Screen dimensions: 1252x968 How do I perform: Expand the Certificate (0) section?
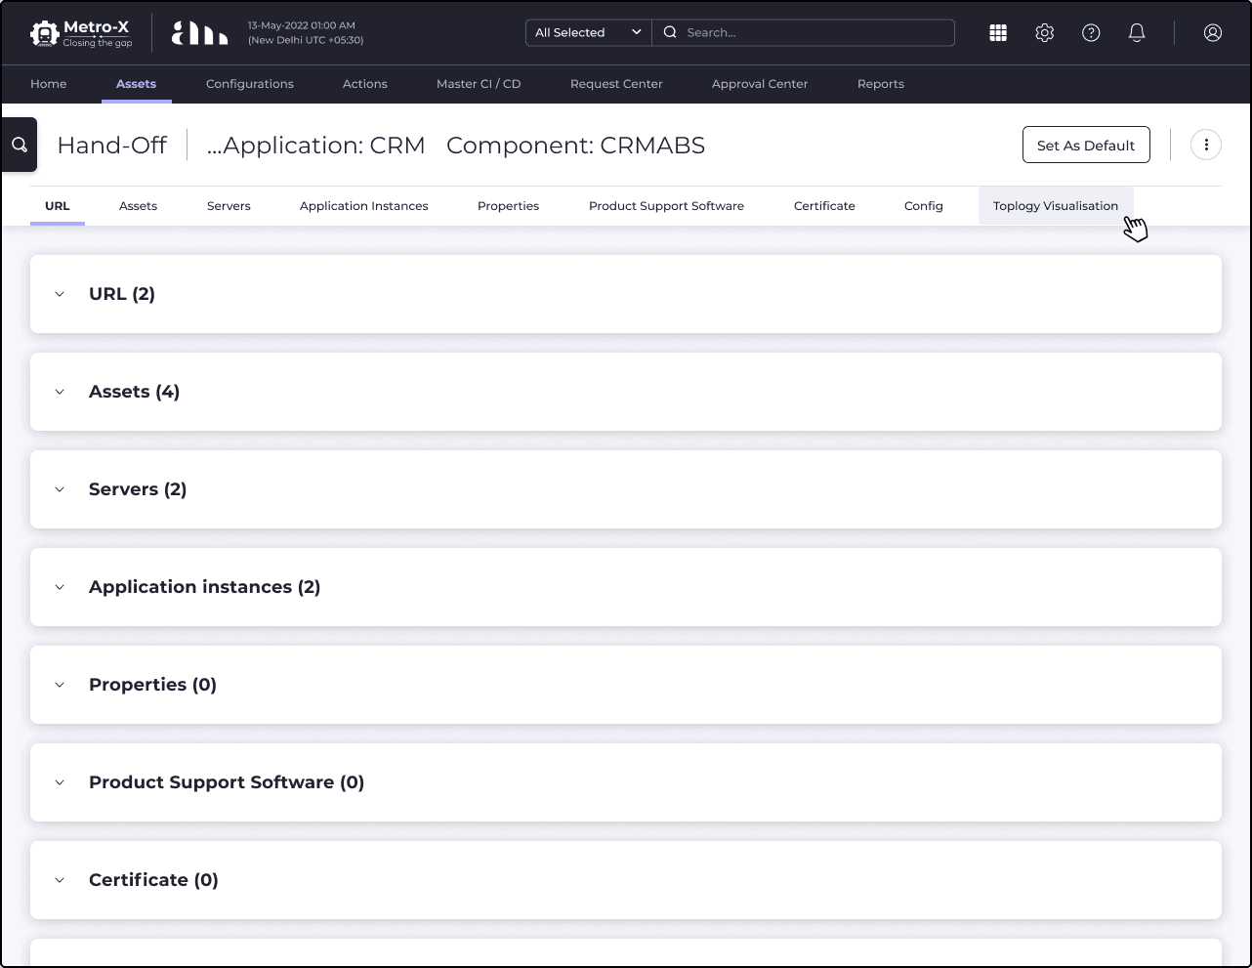[x=626, y=880]
